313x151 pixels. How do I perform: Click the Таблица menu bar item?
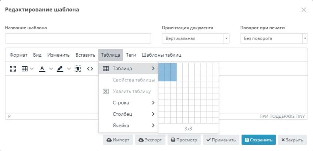111,55
